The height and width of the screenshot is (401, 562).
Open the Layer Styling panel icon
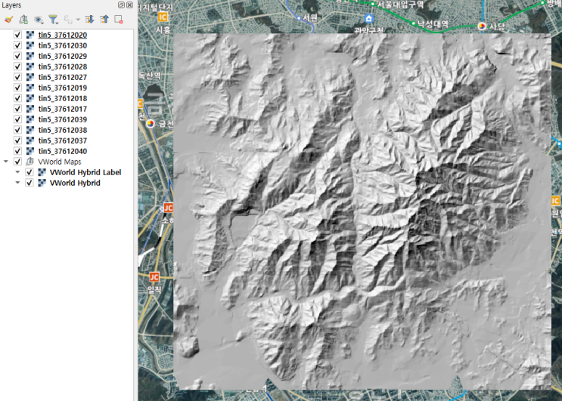click(8, 19)
